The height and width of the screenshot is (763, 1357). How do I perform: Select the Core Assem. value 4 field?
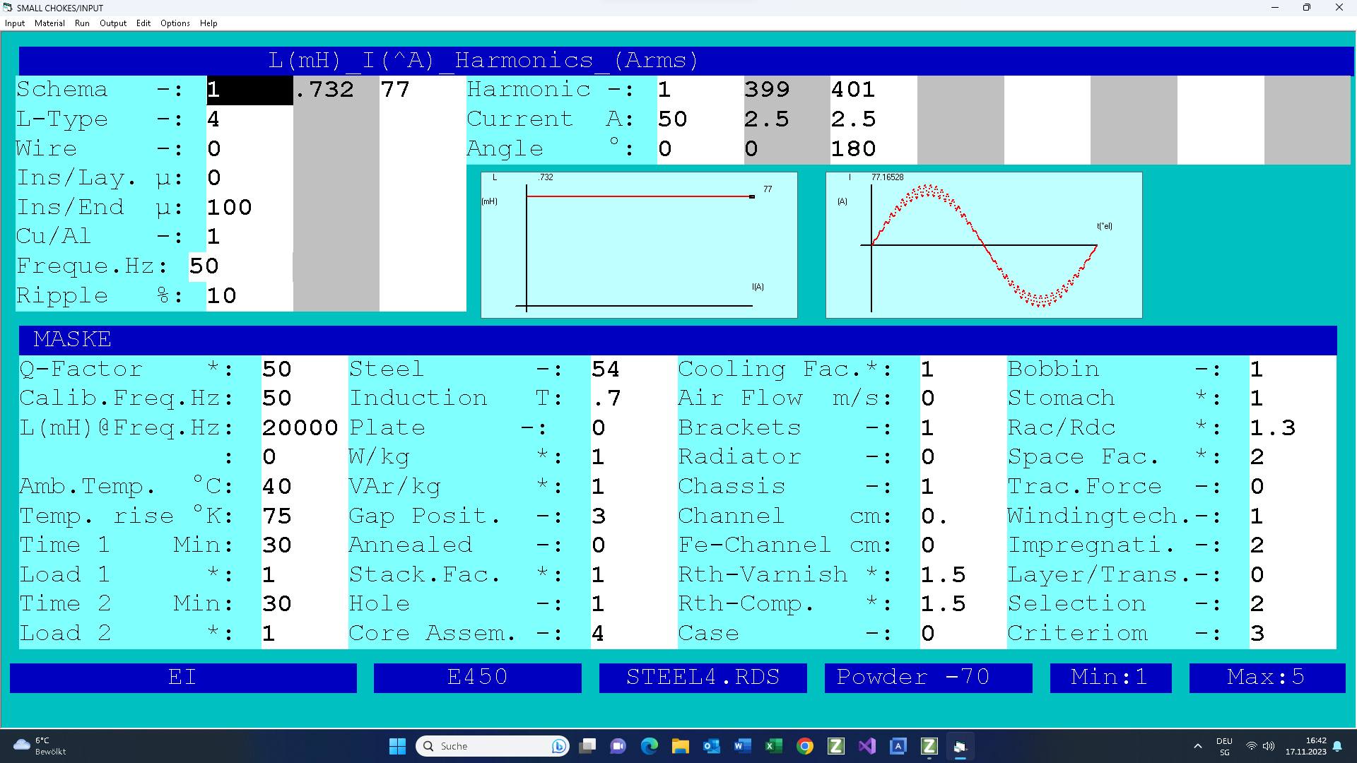click(x=633, y=634)
